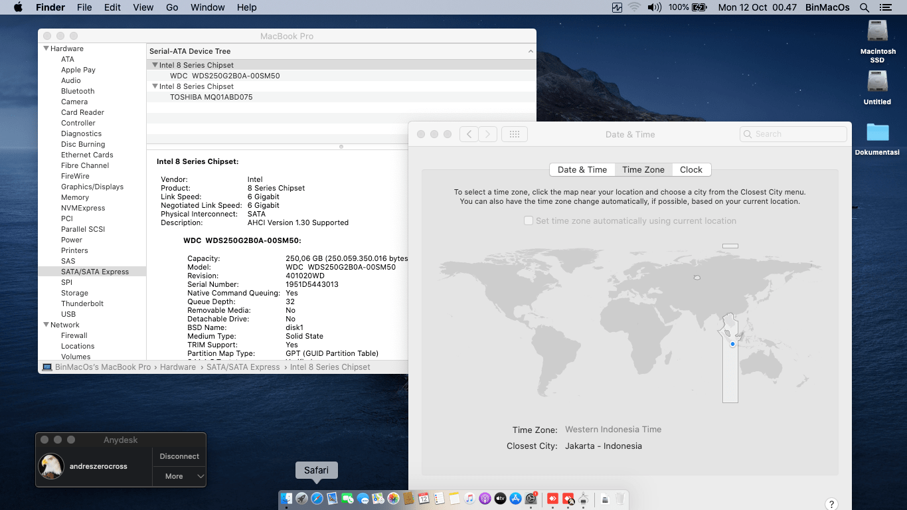
Task: Select Jakarta location marker on the map
Action: (732, 344)
